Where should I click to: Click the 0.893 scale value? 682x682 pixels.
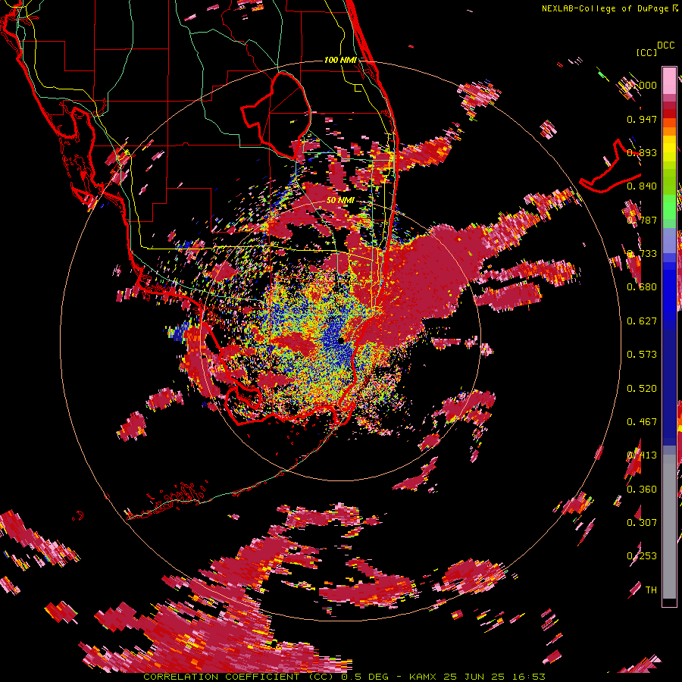click(x=642, y=152)
